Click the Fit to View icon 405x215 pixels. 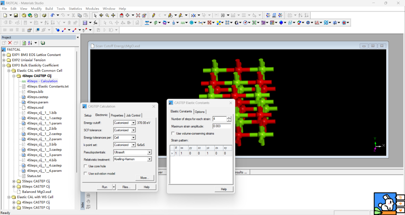(x=138, y=15)
